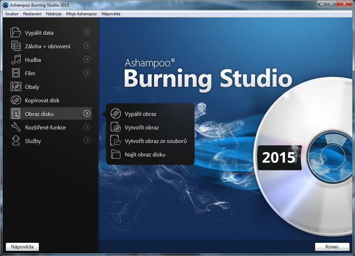Screen dimensions: 355x256
Task: Click the Ashampoo title bar app icon
Action: point(6,5)
